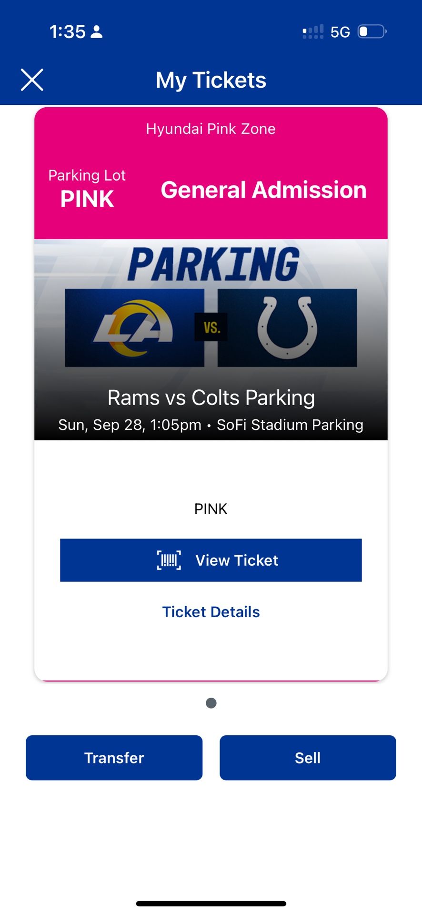
Task: Tap the Rams vs Colts Parking title
Action: 211,397
